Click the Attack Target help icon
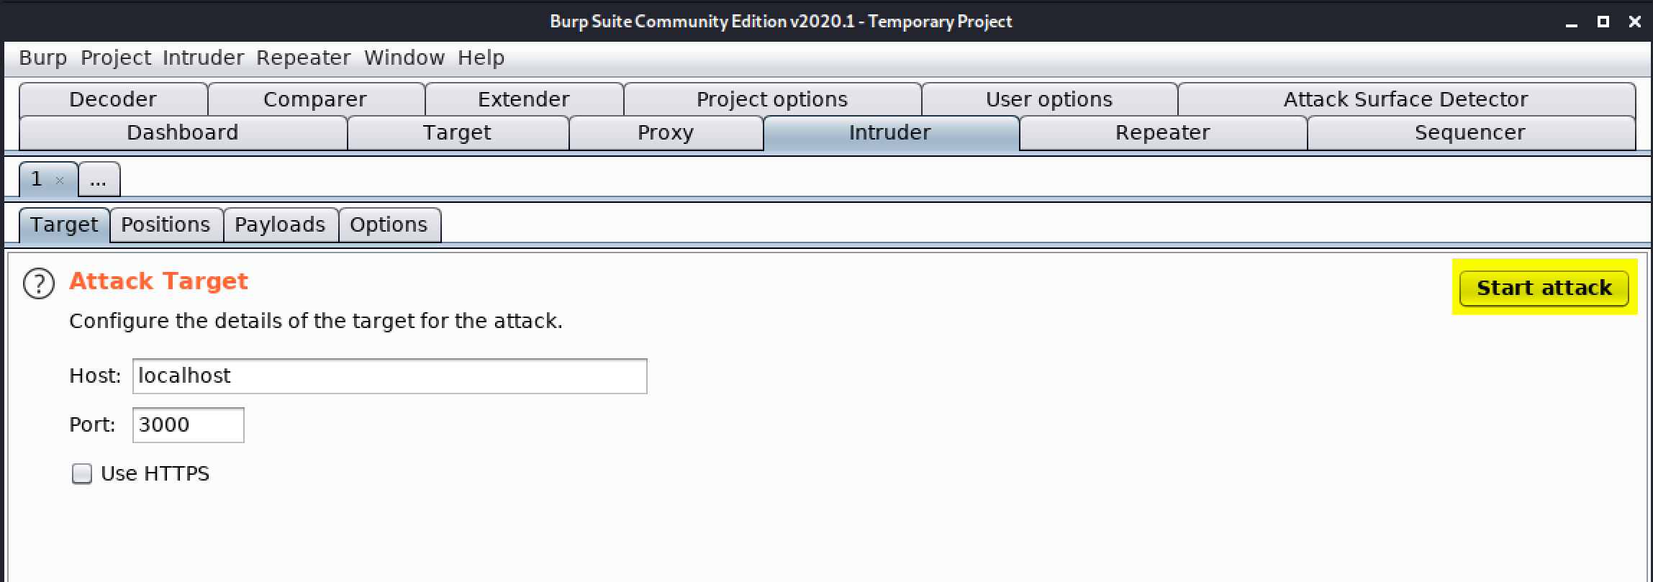 pyautogui.click(x=39, y=283)
